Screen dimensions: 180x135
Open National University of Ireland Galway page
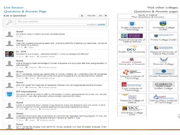[132, 38]
